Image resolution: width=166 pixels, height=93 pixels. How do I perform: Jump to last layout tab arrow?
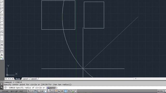click(x=13, y=79)
